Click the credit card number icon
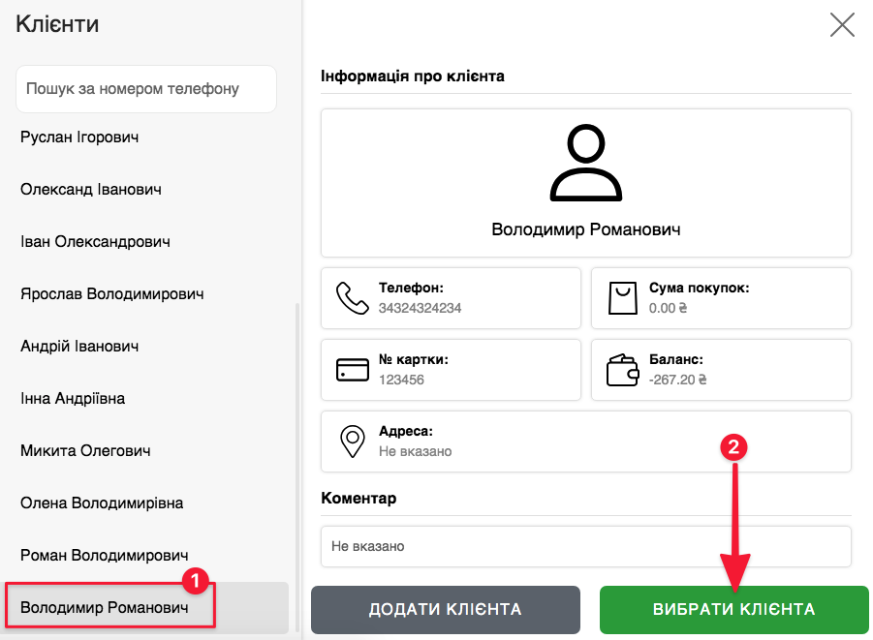 pos(353,370)
